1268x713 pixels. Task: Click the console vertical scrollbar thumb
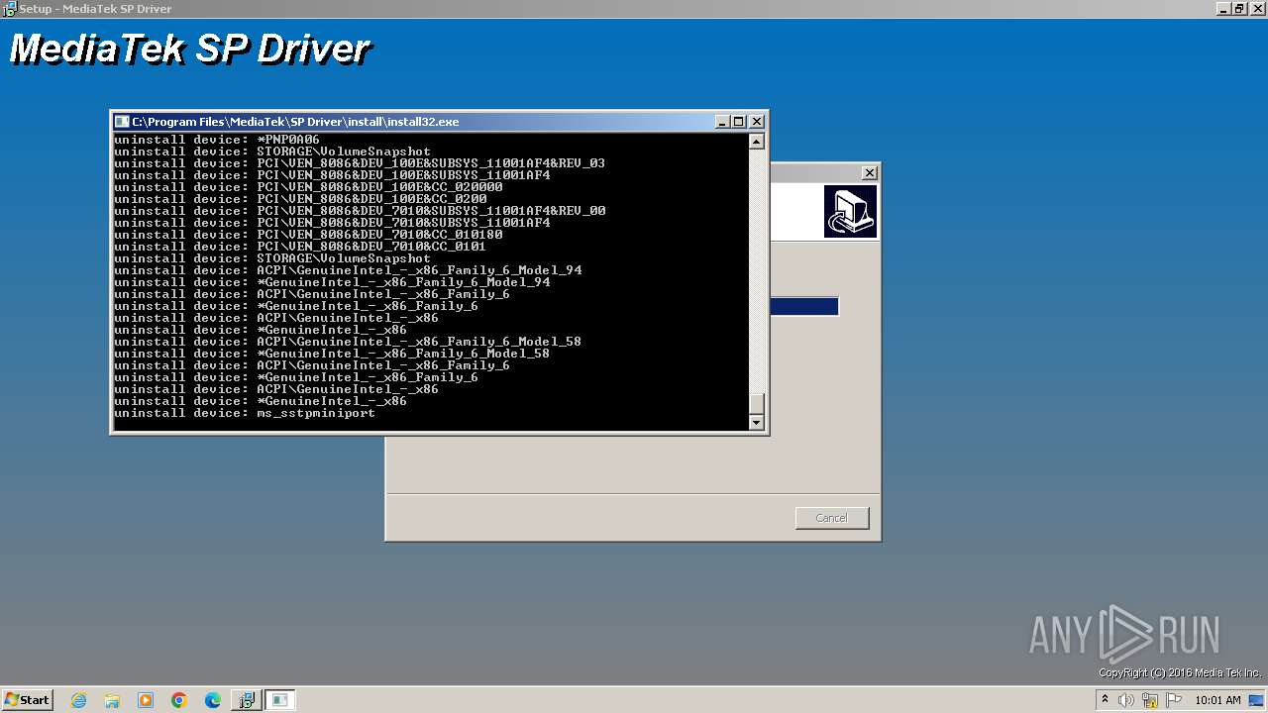[x=756, y=404]
